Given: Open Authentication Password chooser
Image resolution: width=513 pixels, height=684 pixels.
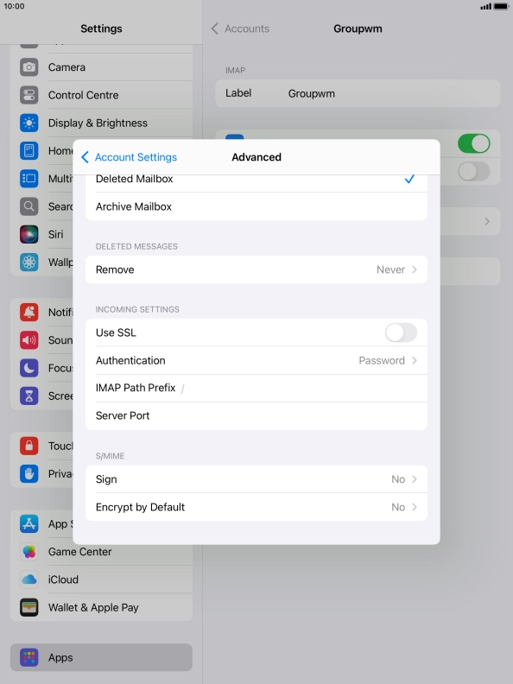Looking at the screenshot, I should [x=256, y=361].
